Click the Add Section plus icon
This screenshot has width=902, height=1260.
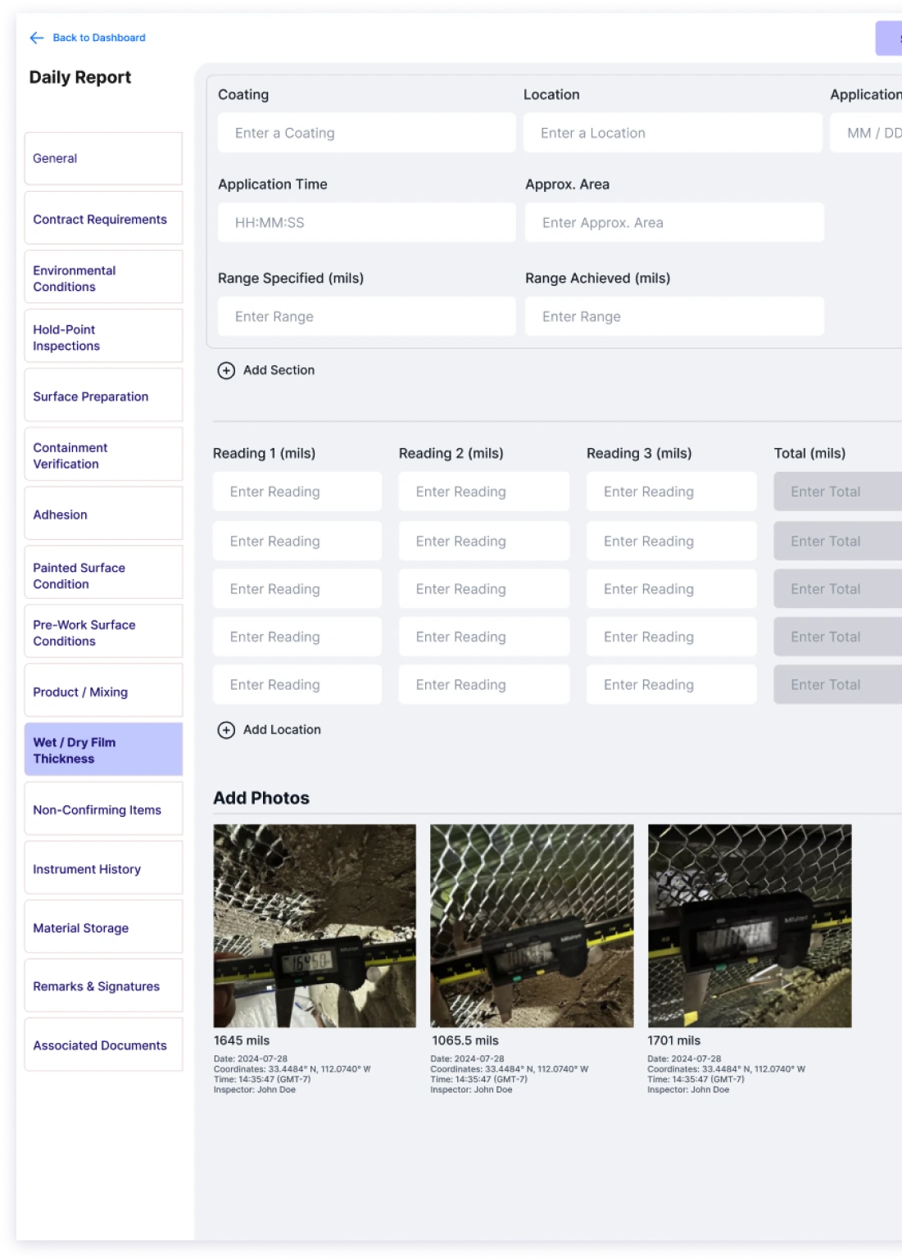click(x=226, y=370)
